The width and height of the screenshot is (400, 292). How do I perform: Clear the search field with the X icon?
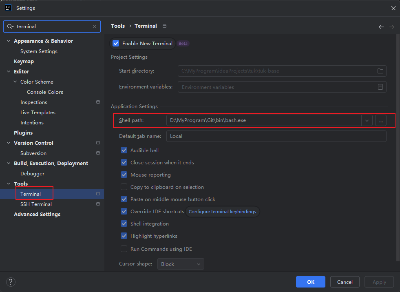(95, 27)
